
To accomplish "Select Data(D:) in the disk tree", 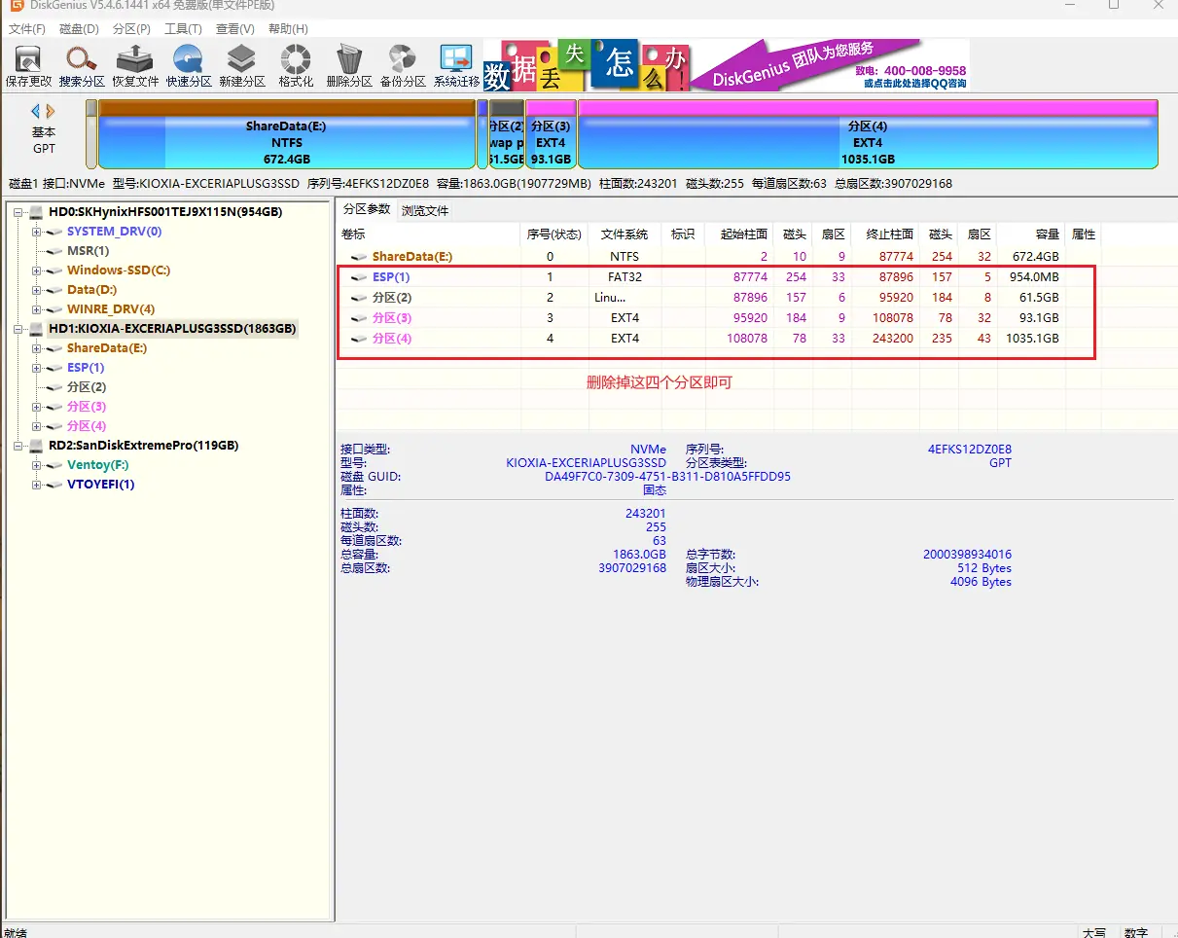I will point(91,290).
